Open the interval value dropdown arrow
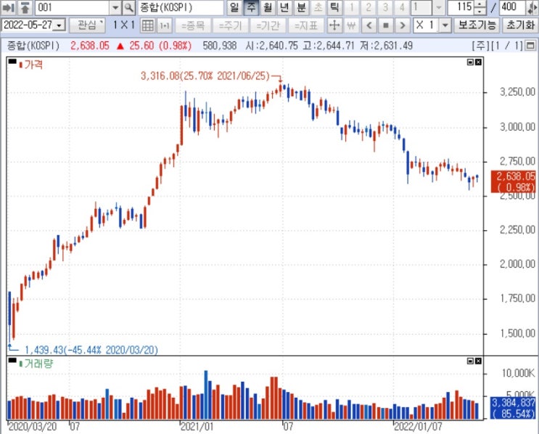The width and height of the screenshot is (539, 434). [x=439, y=7]
